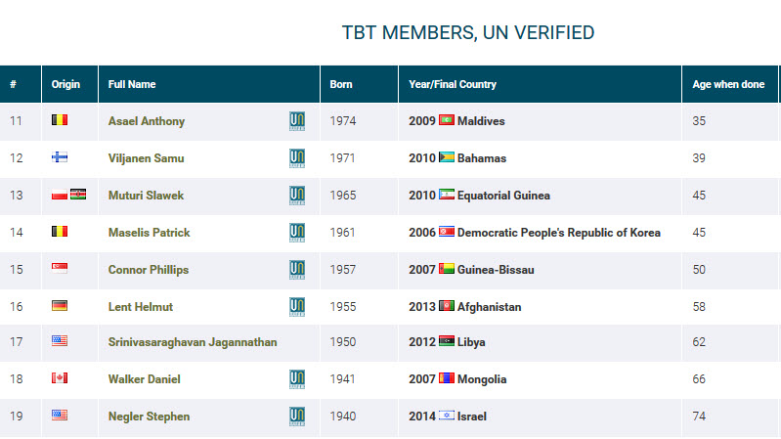Click the Year/Final Country column header

click(x=453, y=85)
